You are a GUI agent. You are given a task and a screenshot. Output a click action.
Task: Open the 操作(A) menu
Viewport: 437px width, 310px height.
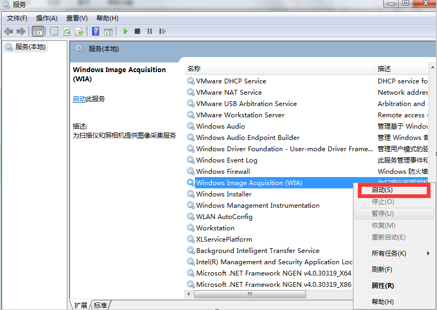[46, 18]
